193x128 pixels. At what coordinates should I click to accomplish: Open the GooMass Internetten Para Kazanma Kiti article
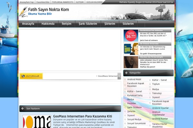click(83, 116)
